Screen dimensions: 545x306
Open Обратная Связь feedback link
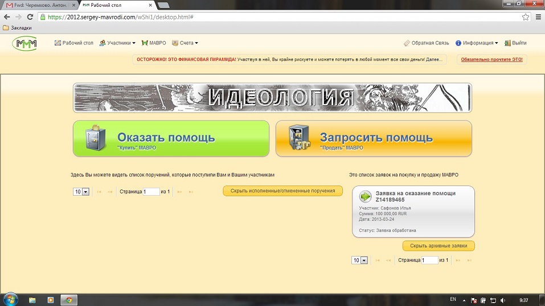[426, 43]
